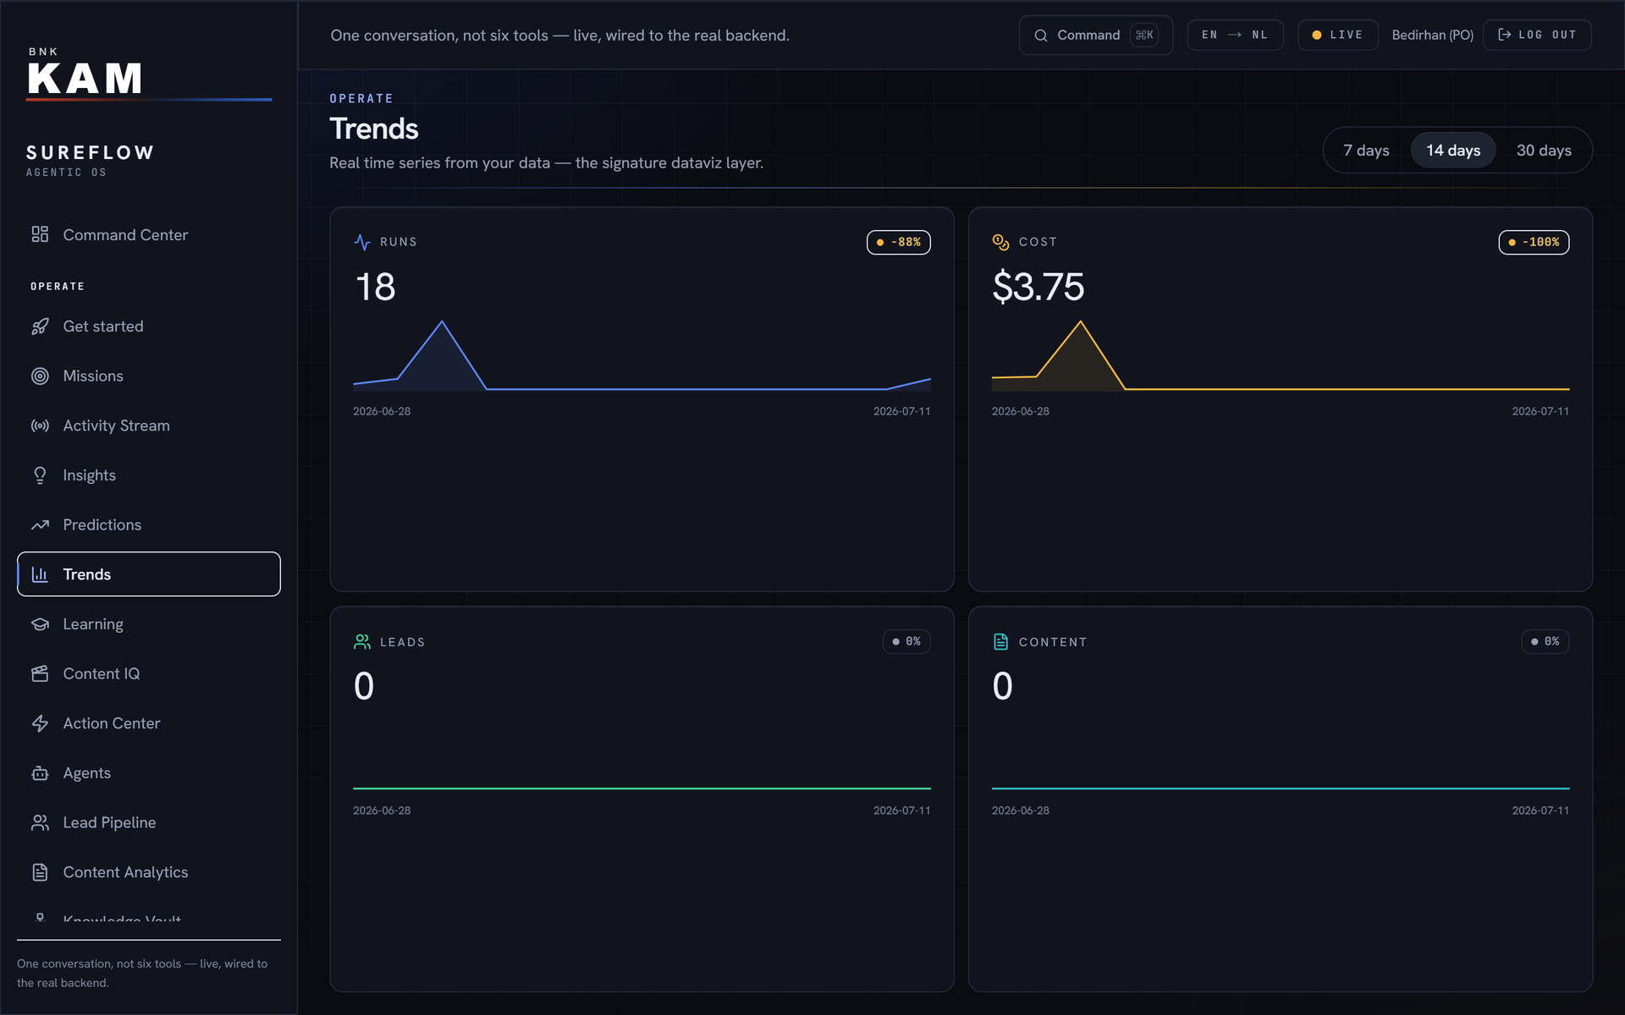Click the Predictions trending arrow icon
Image resolution: width=1625 pixels, height=1015 pixels.
coord(40,524)
